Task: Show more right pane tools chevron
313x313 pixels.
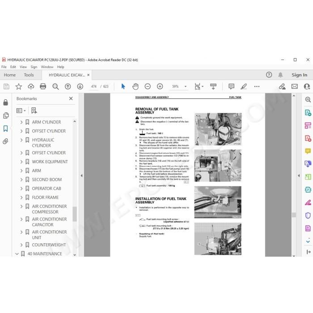Action: 308,241
